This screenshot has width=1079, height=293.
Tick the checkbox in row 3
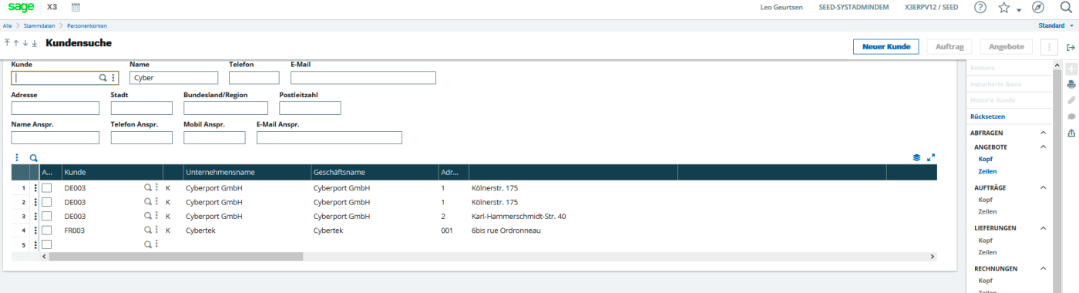coord(46,216)
